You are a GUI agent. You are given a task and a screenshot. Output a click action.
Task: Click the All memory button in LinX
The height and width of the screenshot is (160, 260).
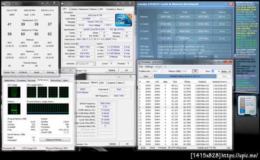195,71
